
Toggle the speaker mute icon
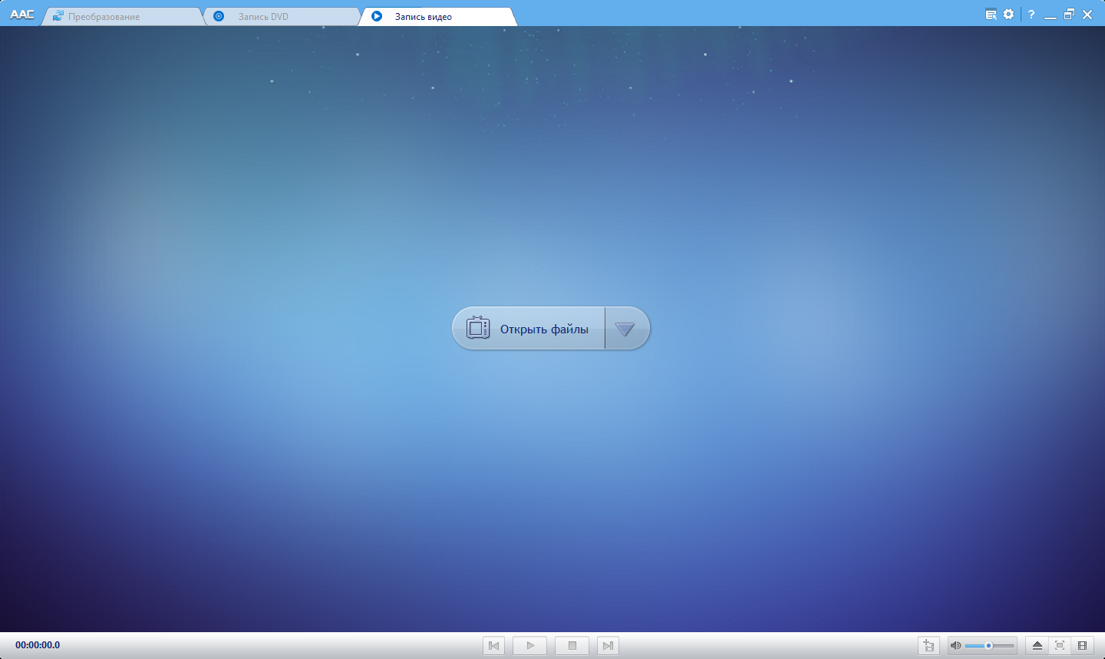[956, 645]
